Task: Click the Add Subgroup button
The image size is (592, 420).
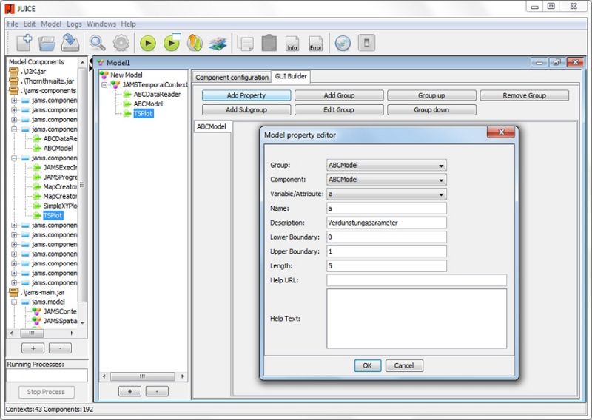Action: point(246,109)
